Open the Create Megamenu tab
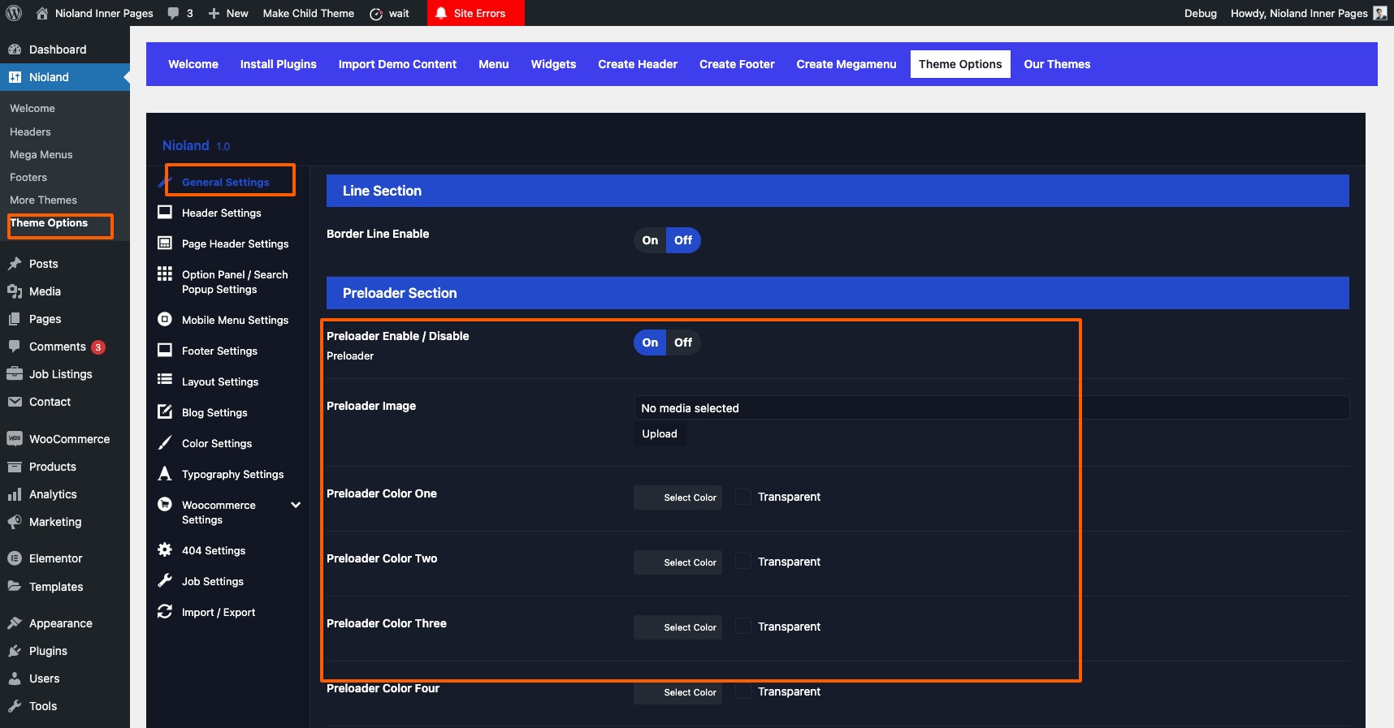The width and height of the screenshot is (1394, 728). 846,64
